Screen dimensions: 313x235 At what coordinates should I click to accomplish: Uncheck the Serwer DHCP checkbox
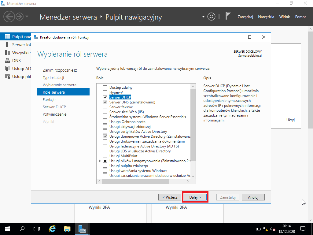pos(105,97)
